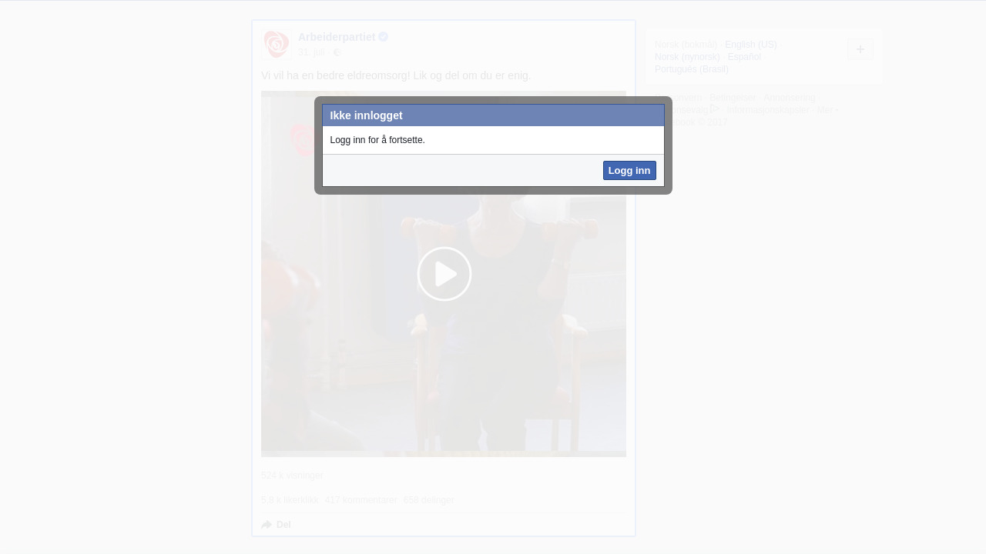Open the 417 kommentarer link
986x554 pixels.
tap(361, 500)
